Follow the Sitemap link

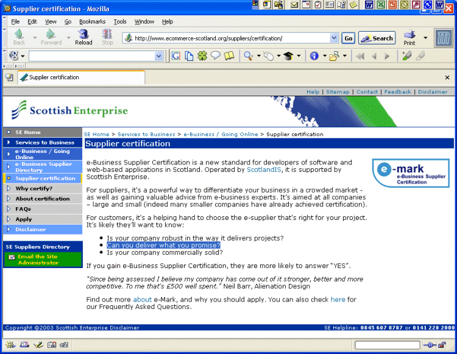tap(338, 92)
